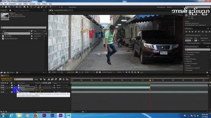
Task: Expand Blur & Sharpen effects category
Action: (185, 59)
